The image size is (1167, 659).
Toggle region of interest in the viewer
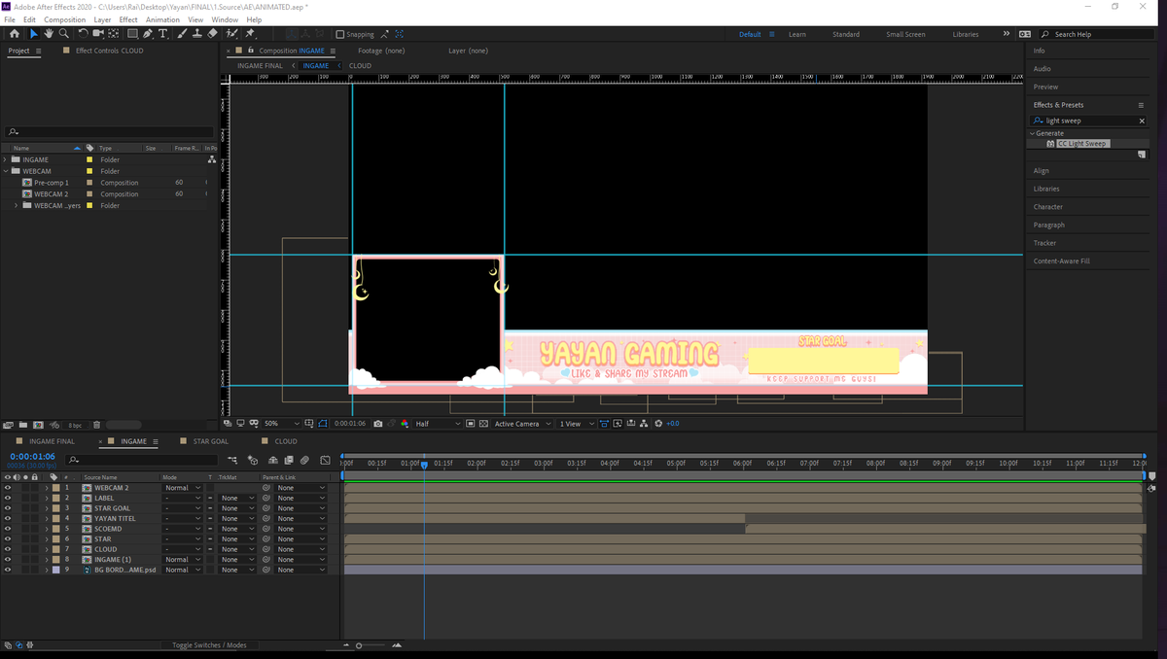(x=471, y=424)
